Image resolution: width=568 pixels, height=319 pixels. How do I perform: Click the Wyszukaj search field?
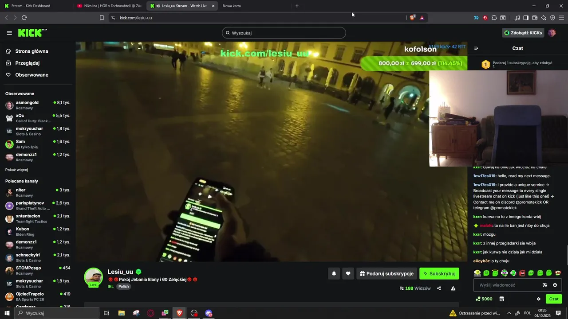[284, 33]
